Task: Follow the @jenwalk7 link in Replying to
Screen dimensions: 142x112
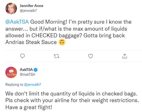Action: click(32, 85)
